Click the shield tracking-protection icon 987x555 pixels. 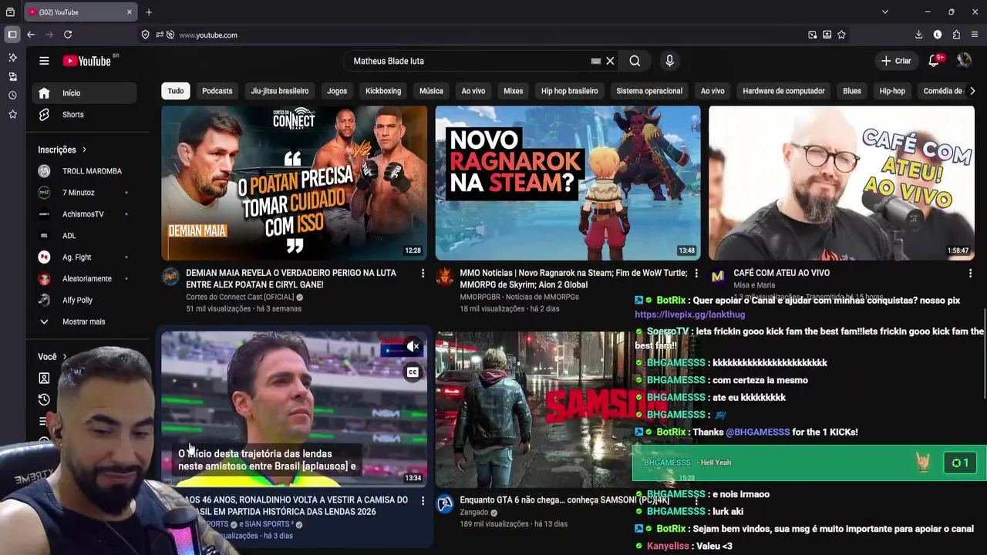(145, 35)
